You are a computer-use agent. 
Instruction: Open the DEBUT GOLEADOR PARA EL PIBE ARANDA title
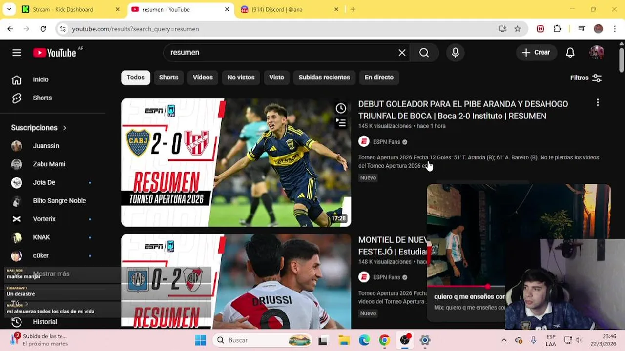click(x=463, y=110)
